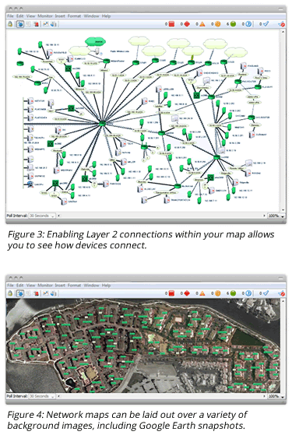Open Poll Interval dropdown in bottom map window

tap(42, 396)
